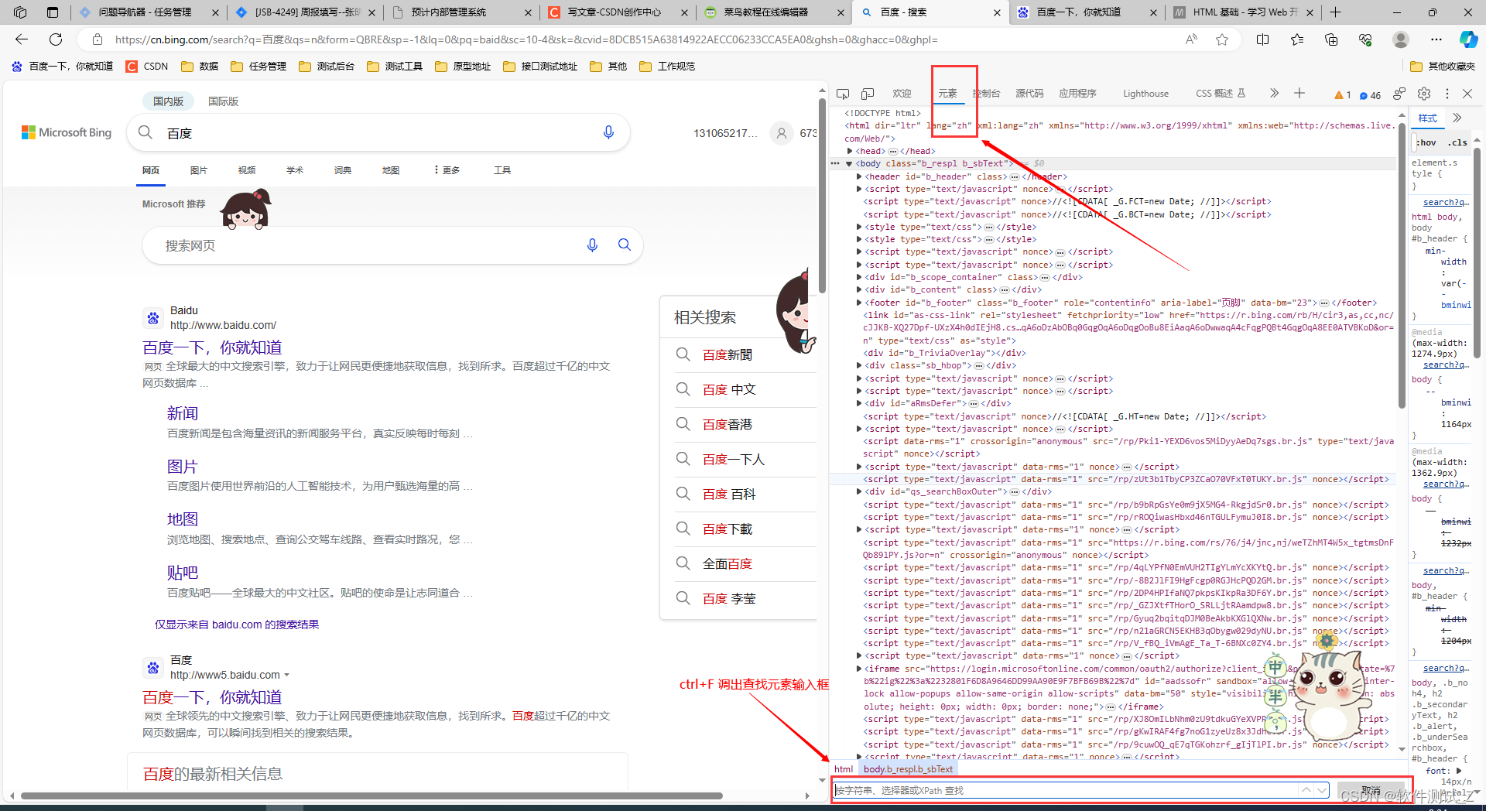
Task: Open DevTools feedback people icon
Action: 1399,94
